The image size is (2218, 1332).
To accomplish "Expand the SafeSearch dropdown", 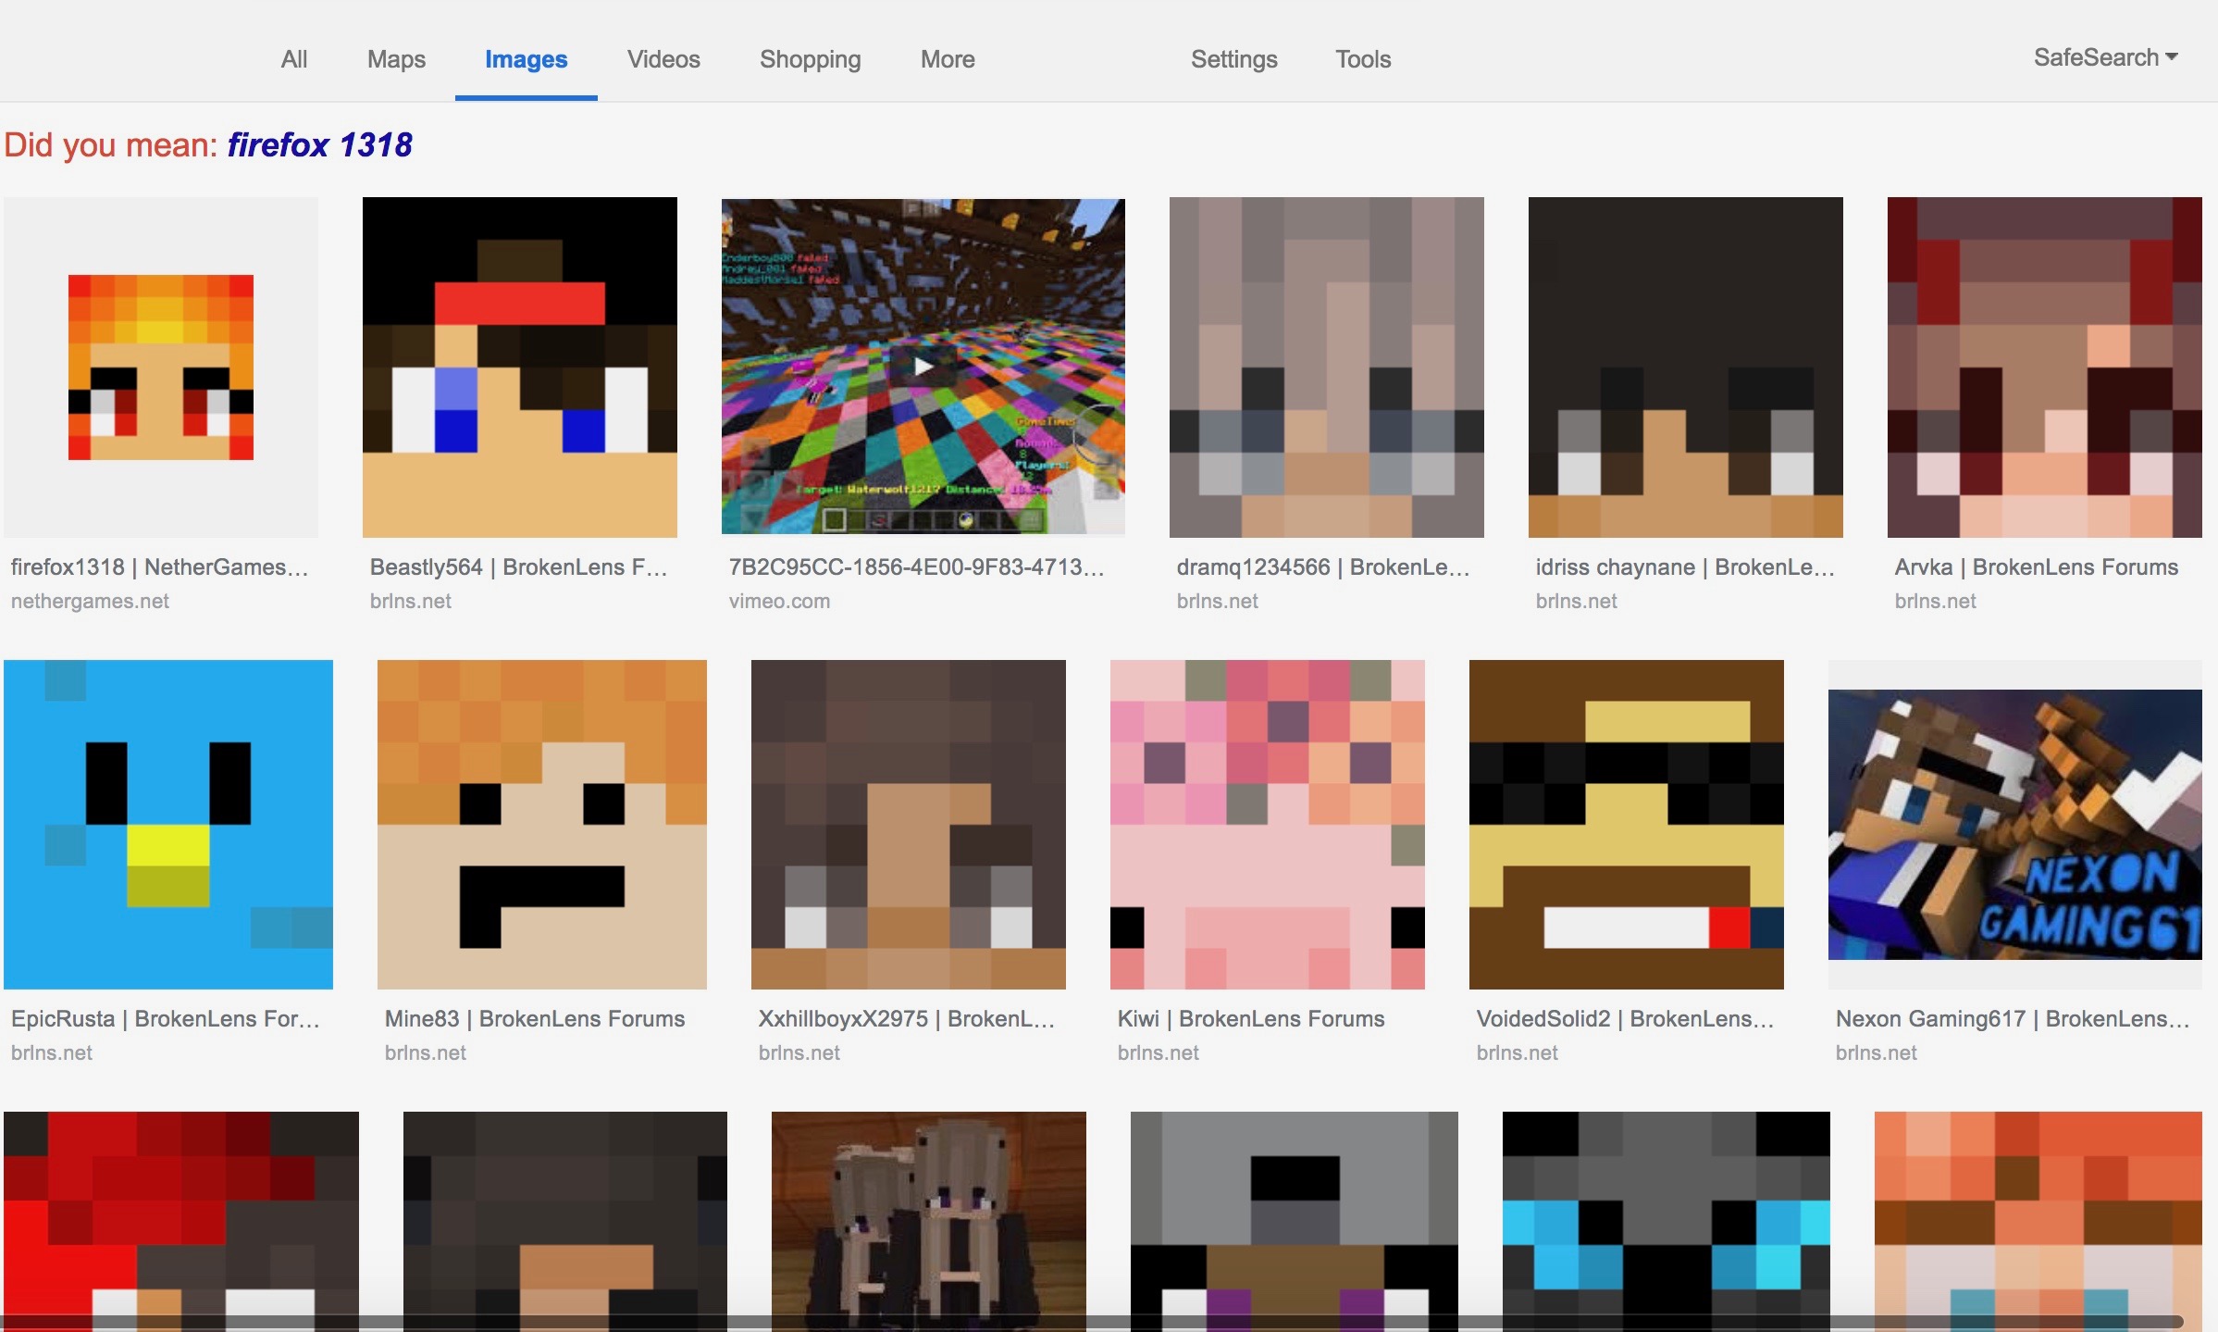I will tap(2105, 57).
